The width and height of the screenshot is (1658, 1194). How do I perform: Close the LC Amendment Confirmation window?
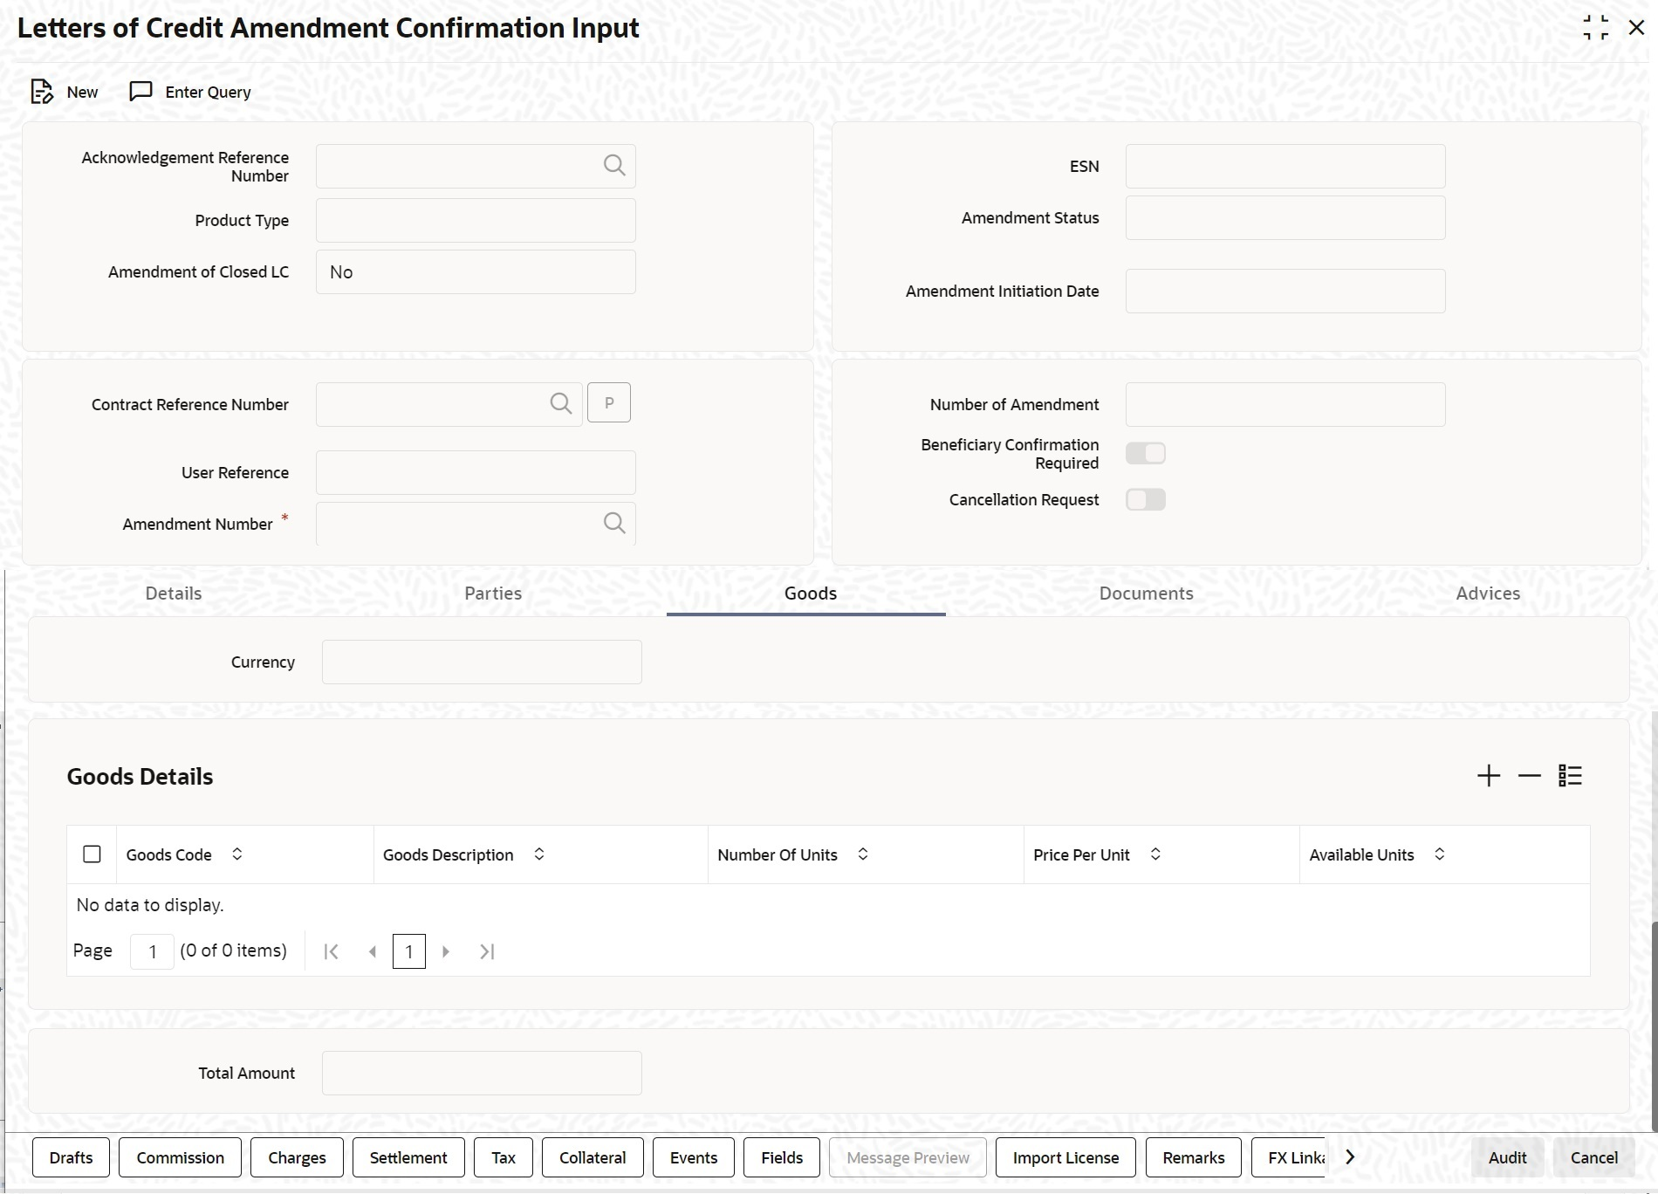click(x=1636, y=27)
